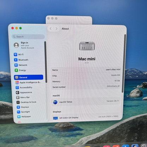Click the Chip row label
Image resolution: width=147 pixels, height=147 pixels.
pos(54,76)
